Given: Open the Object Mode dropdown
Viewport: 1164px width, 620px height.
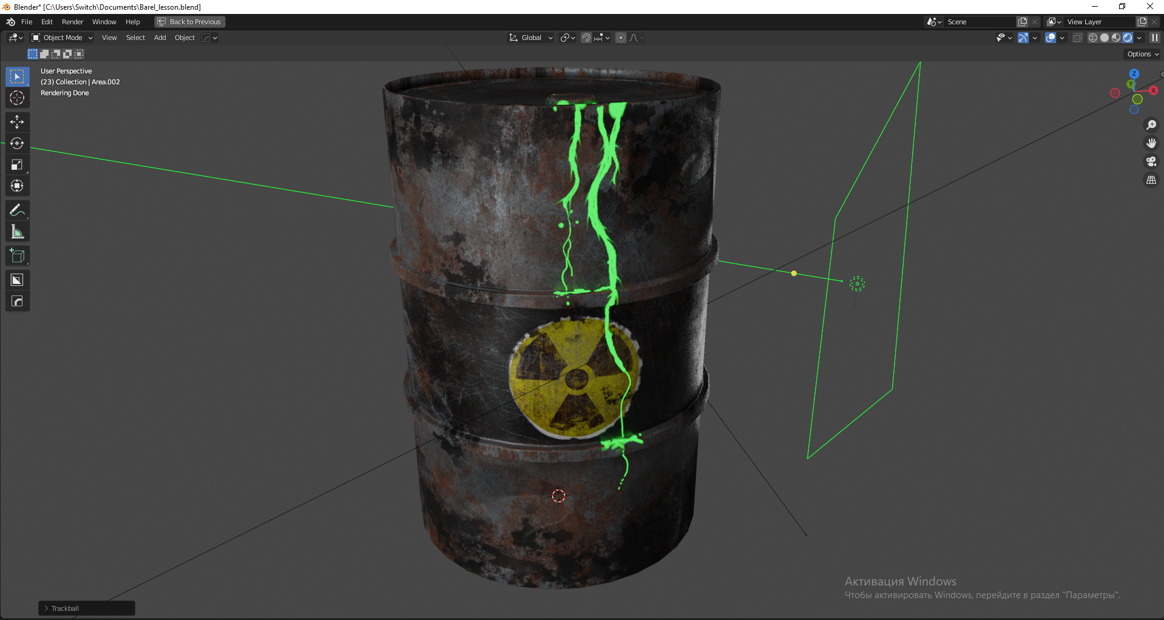Looking at the screenshot, I should [x=62, y=38].
